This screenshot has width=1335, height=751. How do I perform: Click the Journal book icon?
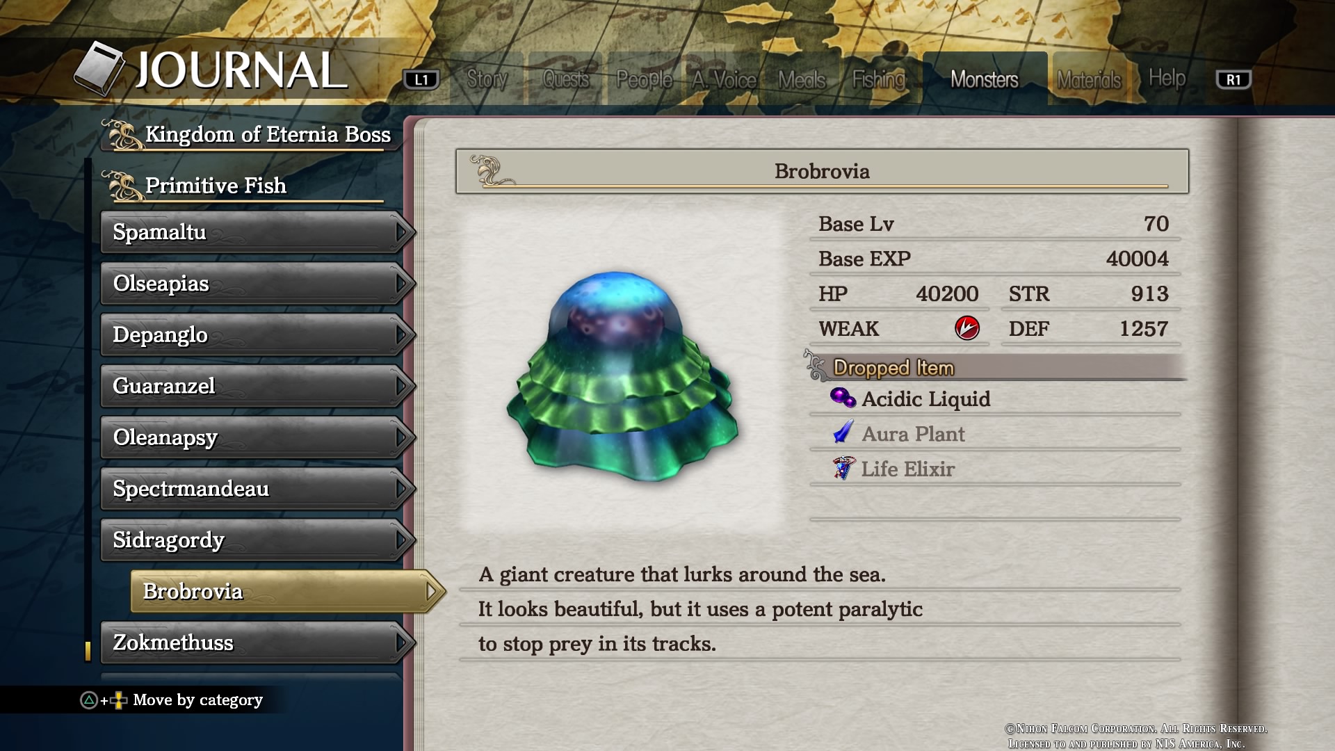click(x=99, y=68)
